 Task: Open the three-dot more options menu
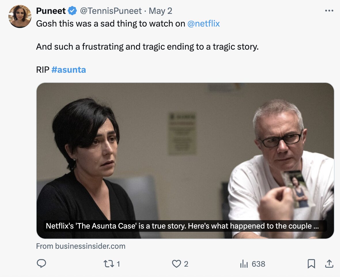pyautogui.click(x=329, y=11)
